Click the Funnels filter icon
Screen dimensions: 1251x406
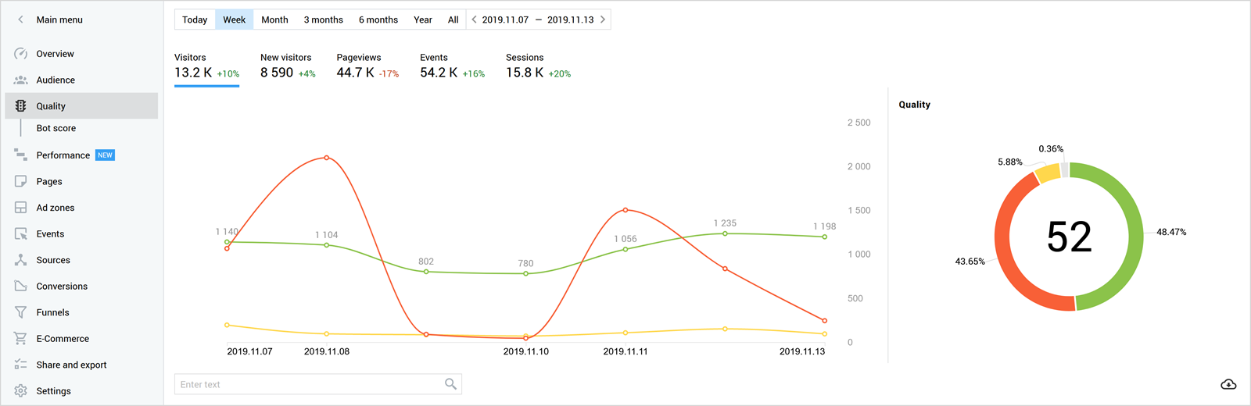pyautogui.click(x=21, y=312)
